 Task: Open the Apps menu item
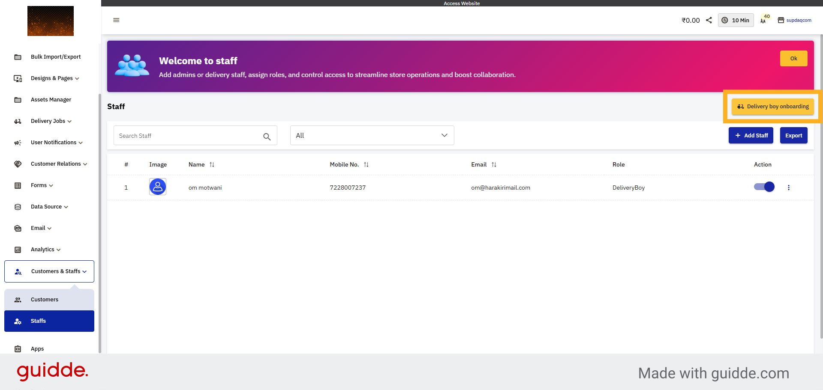[37, 349]
